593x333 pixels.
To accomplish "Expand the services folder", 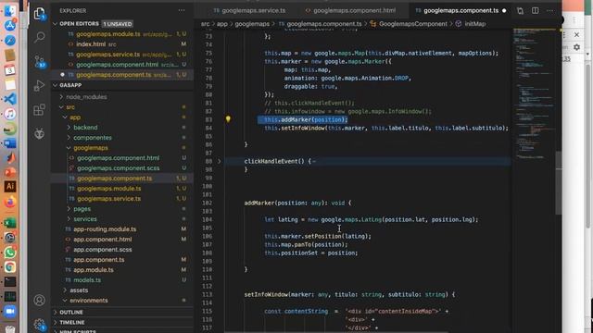I will [x=85, y=219].
